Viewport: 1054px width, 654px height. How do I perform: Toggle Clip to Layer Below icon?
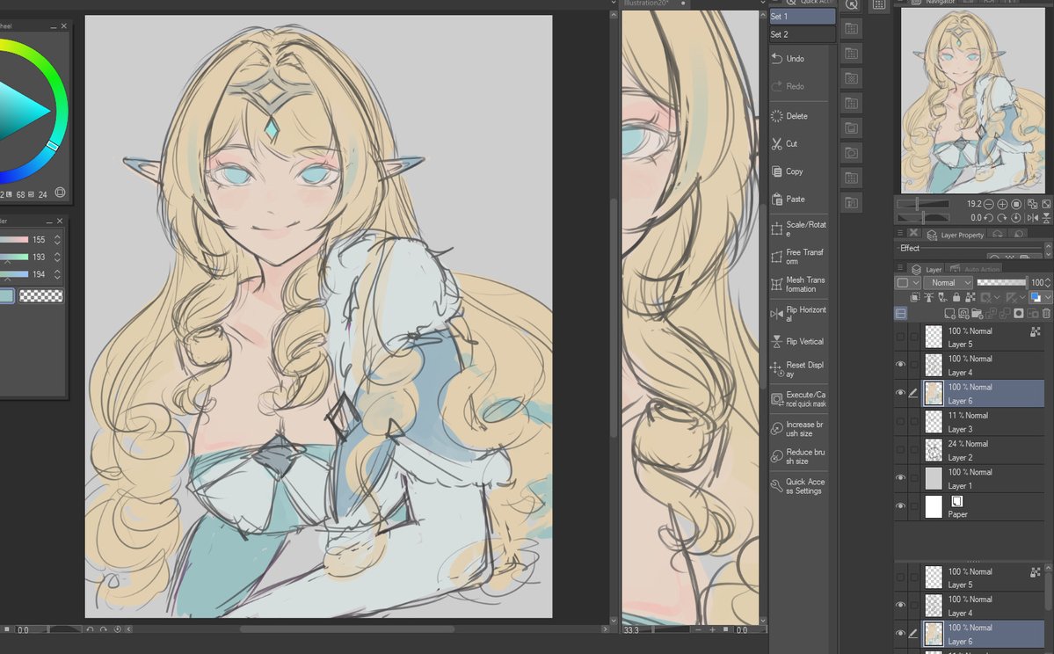(915, 297)
